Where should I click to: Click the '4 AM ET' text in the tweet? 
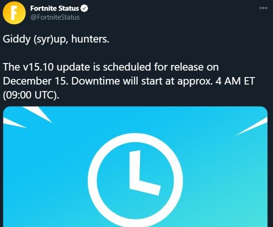click(235, 81)
